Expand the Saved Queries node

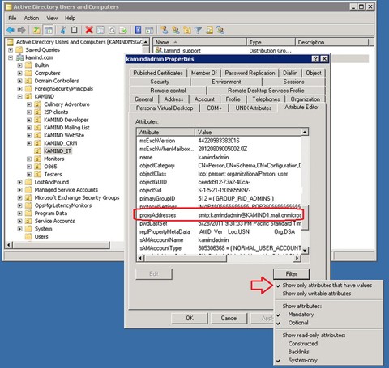pos(11,50)
